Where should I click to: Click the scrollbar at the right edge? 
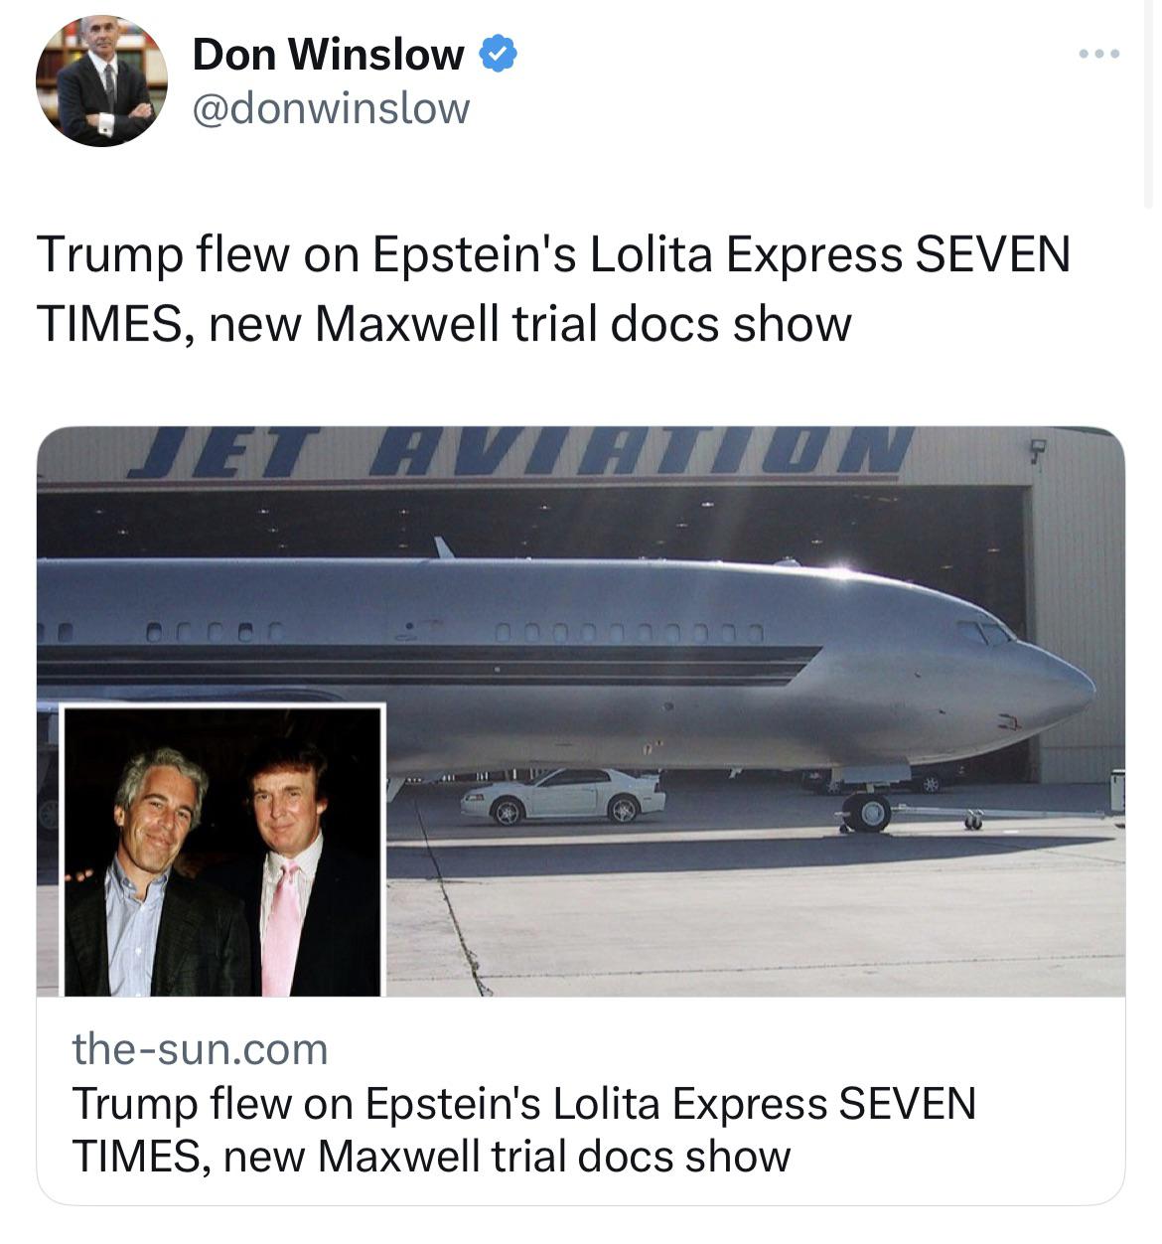click(x=1148, y=104)
